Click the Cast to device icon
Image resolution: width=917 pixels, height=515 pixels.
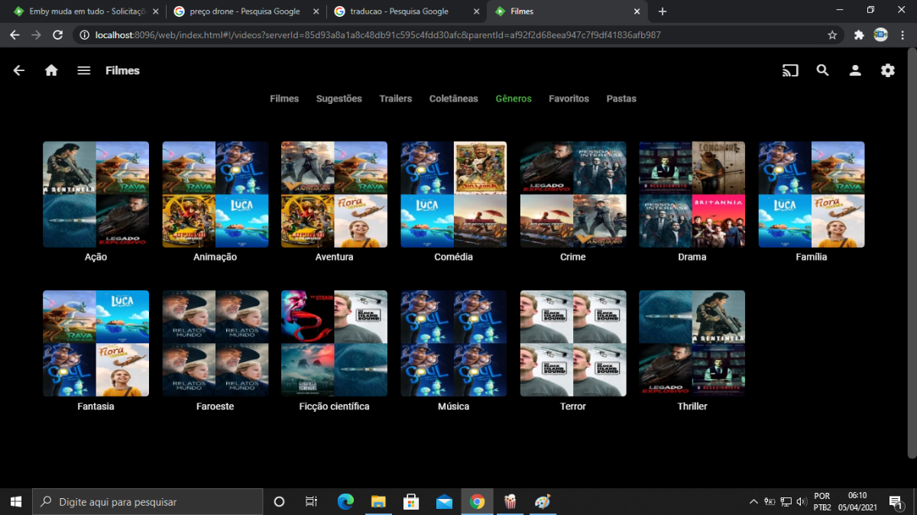click(790, 70)
